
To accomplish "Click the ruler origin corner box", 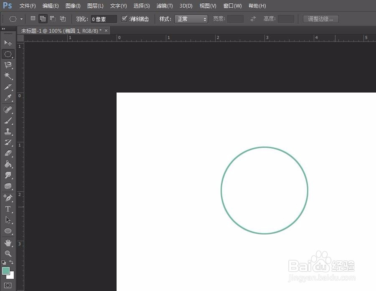I will [x=20, y=38].
